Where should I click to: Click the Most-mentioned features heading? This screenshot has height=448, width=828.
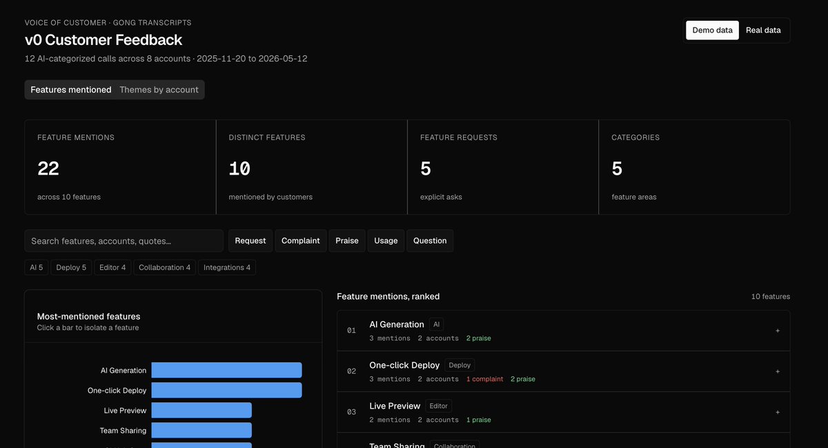(x=89, y=316)
